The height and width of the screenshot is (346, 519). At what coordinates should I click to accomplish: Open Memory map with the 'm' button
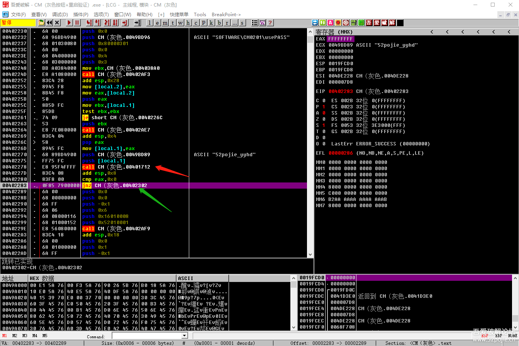tap(165, 23)
